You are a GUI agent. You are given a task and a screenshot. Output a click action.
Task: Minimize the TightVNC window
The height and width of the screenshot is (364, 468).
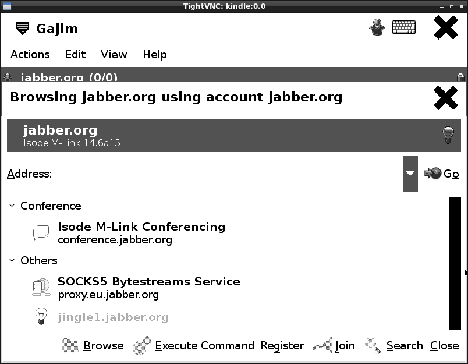[442, 6]
